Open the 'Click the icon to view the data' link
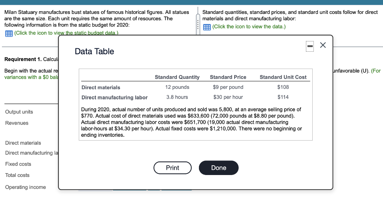Image resolution: width=383 pixels, height=214 pixels. 249,27
